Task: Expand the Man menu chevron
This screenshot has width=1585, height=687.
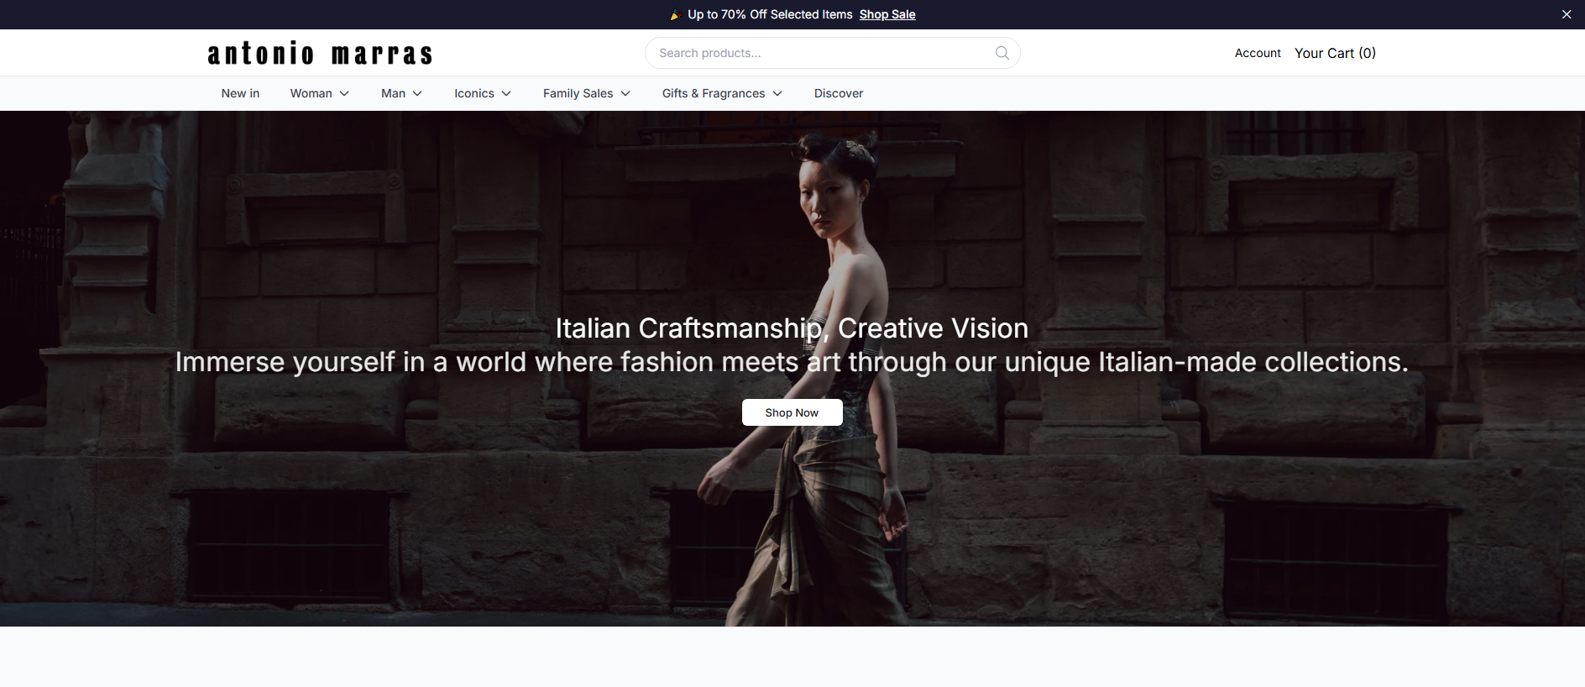Action: point(417,93)
